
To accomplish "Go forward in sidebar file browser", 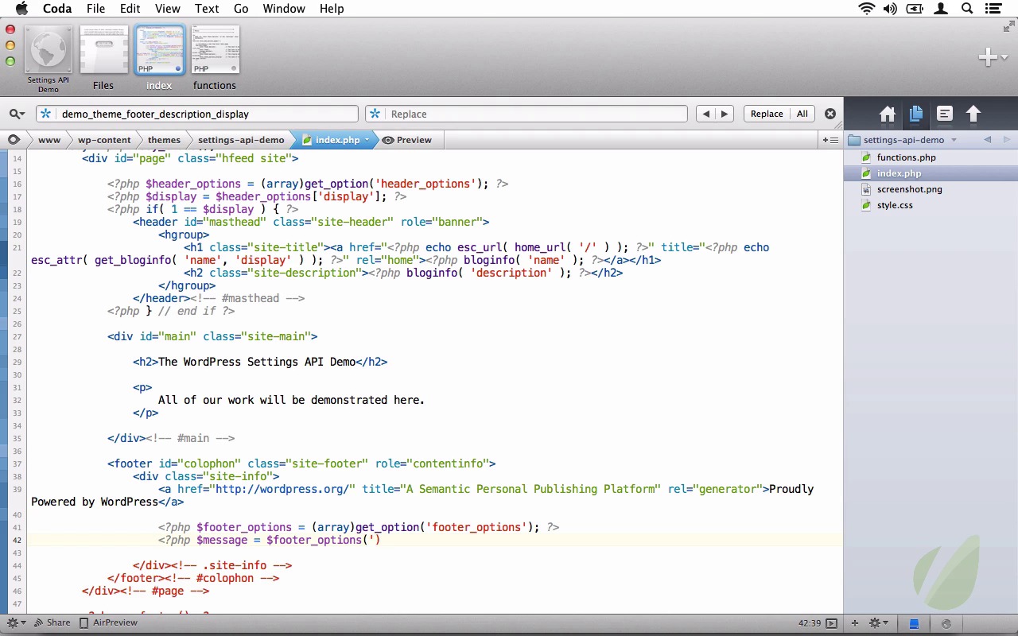I will click(1006, 140).
